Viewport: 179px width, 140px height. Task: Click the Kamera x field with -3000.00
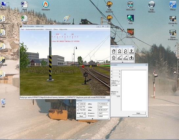pyautogui.click(x=82, y=104)
